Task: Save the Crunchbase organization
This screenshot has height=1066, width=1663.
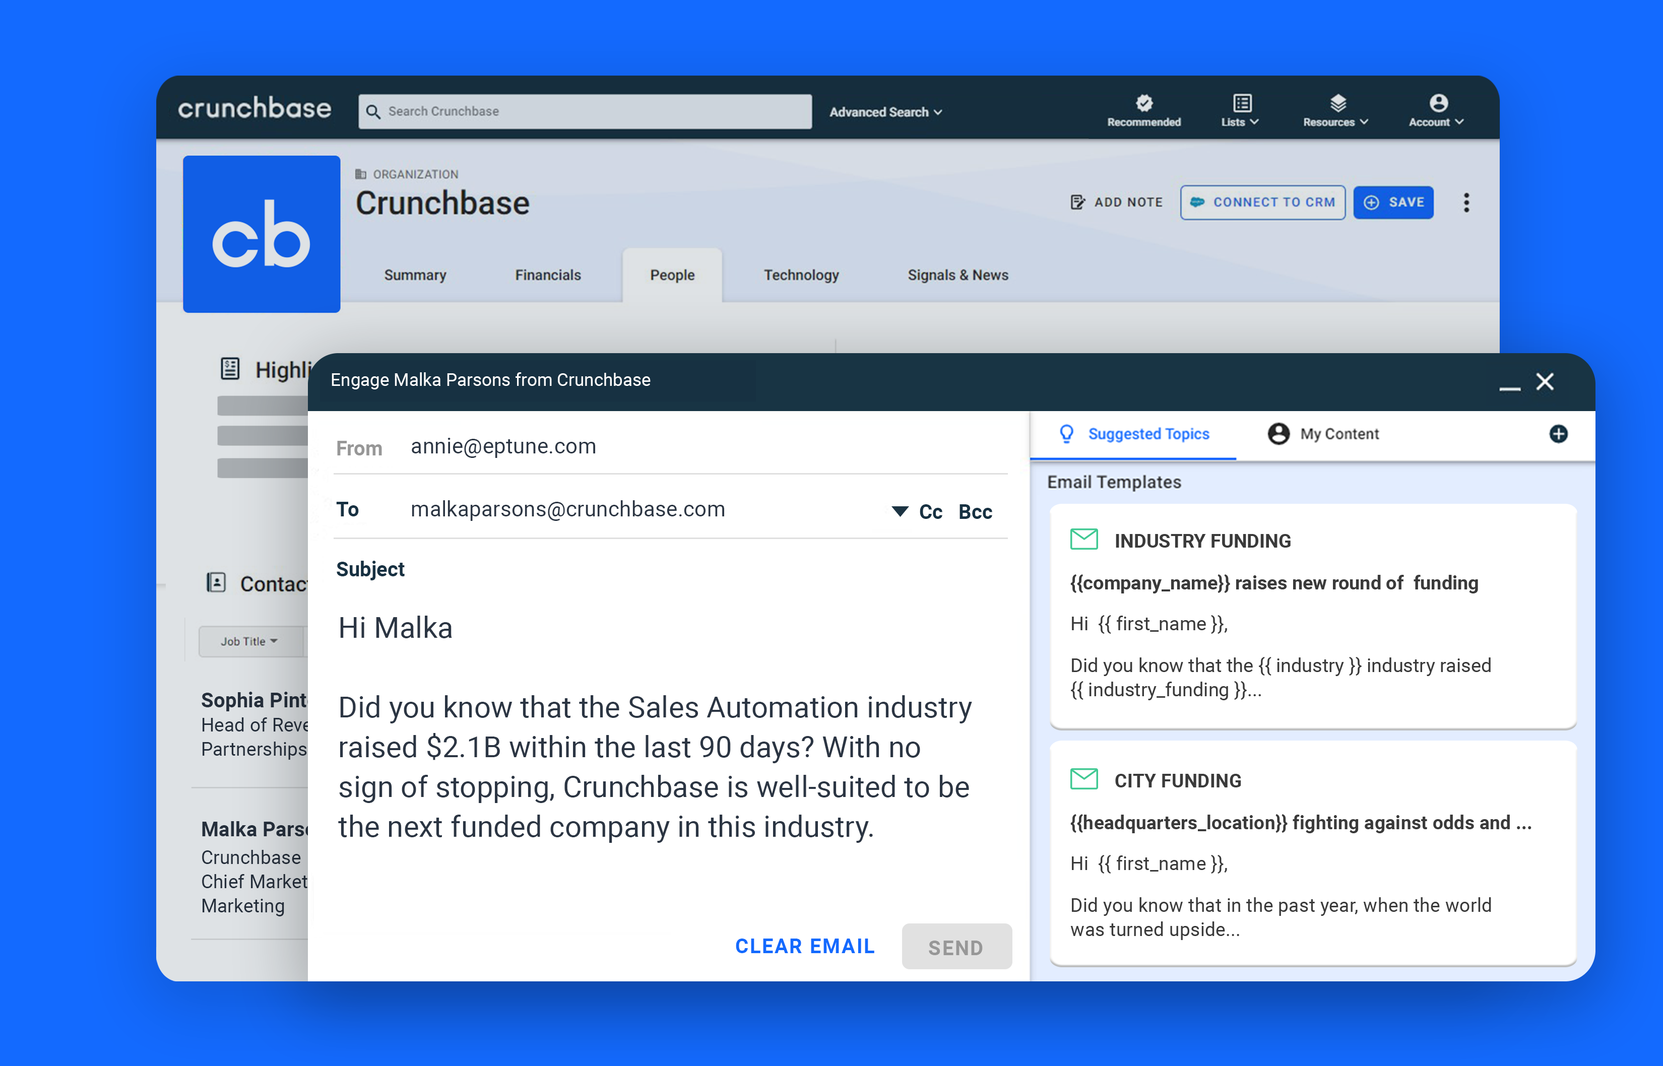Action: pos(1394,202)
